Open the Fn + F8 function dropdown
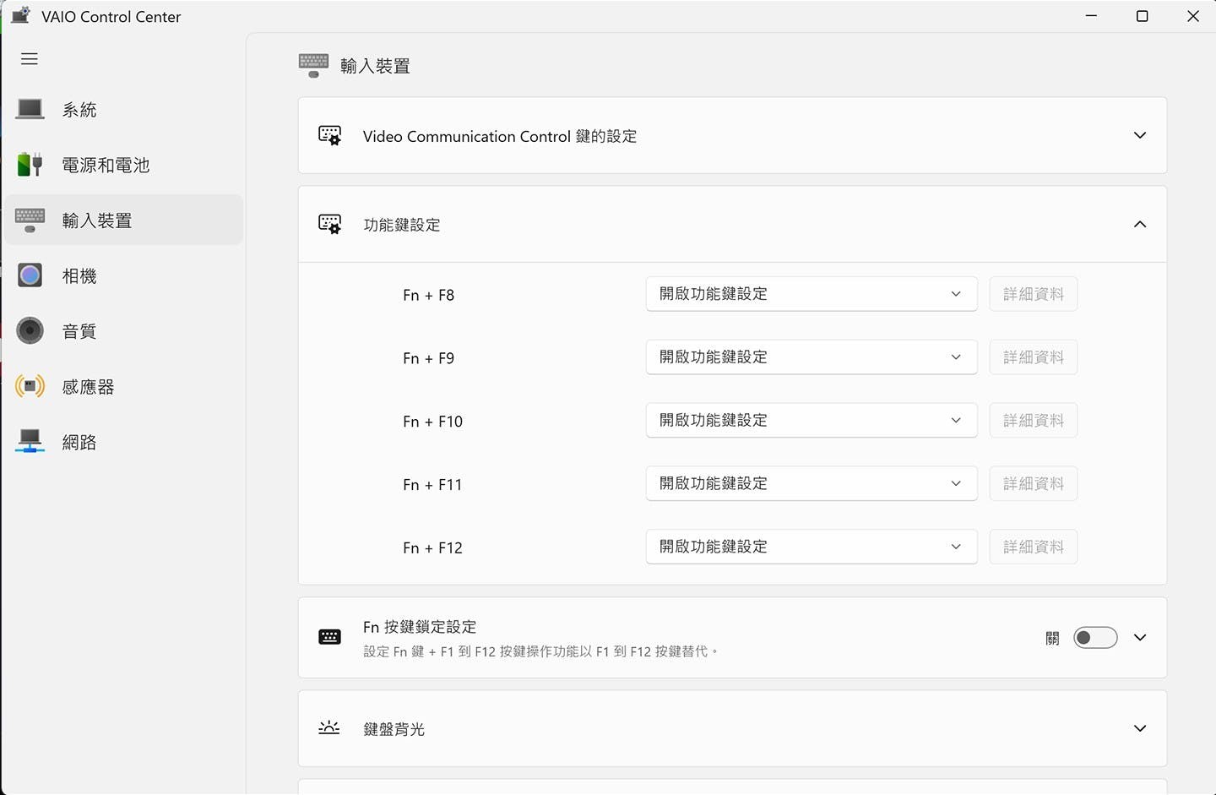 811,294
